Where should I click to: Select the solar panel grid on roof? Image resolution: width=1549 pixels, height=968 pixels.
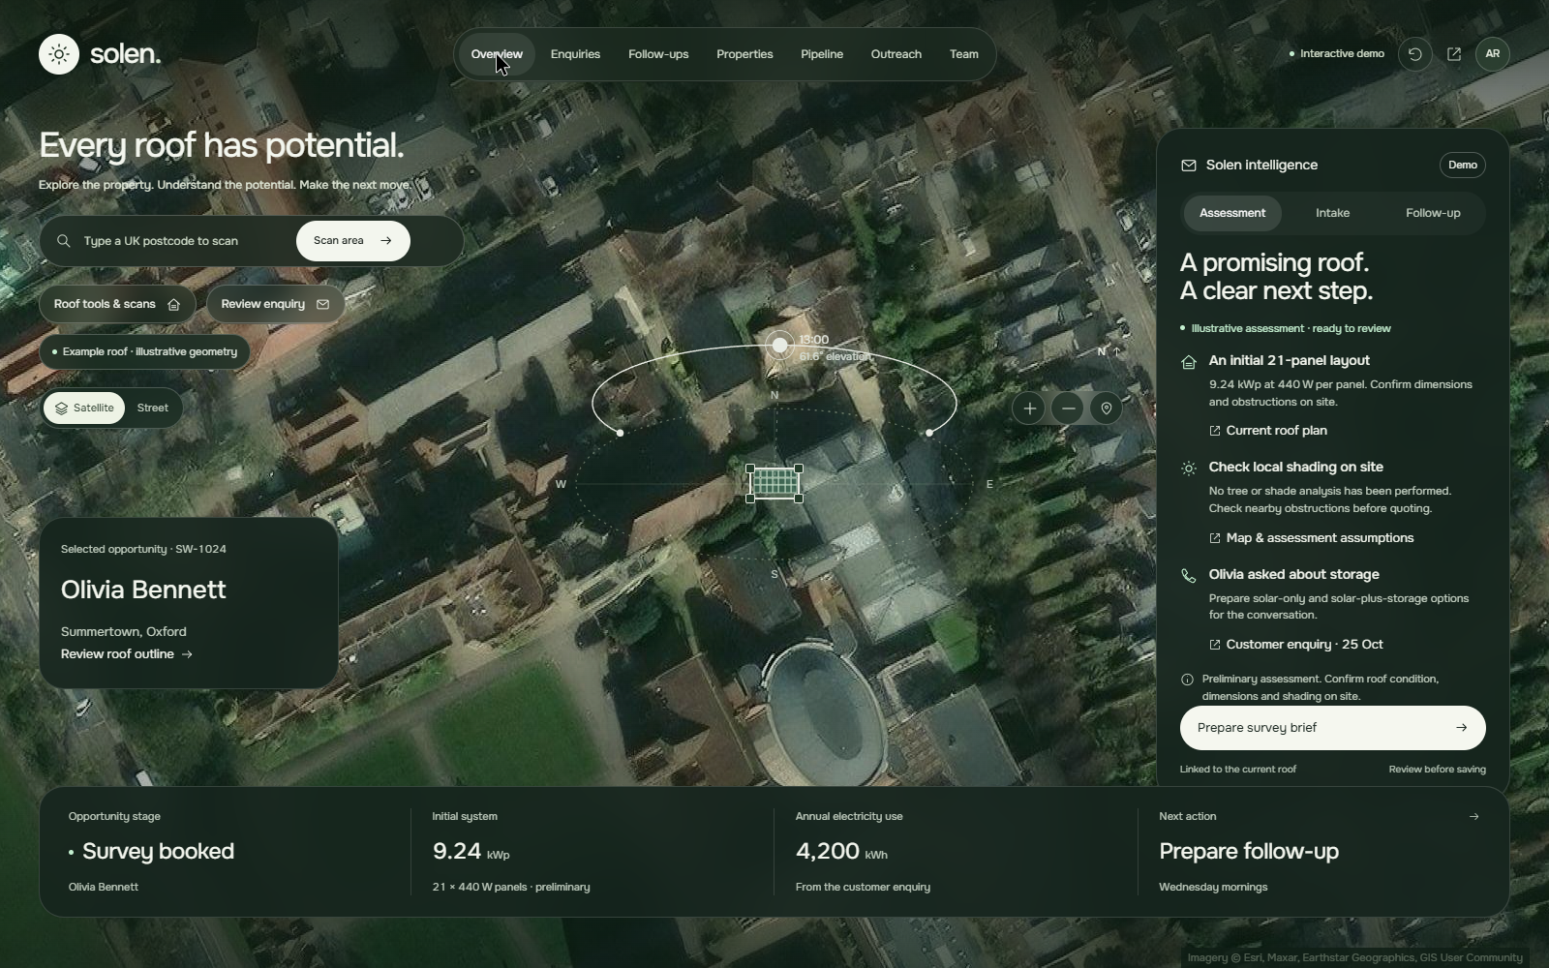pos(774,483)
